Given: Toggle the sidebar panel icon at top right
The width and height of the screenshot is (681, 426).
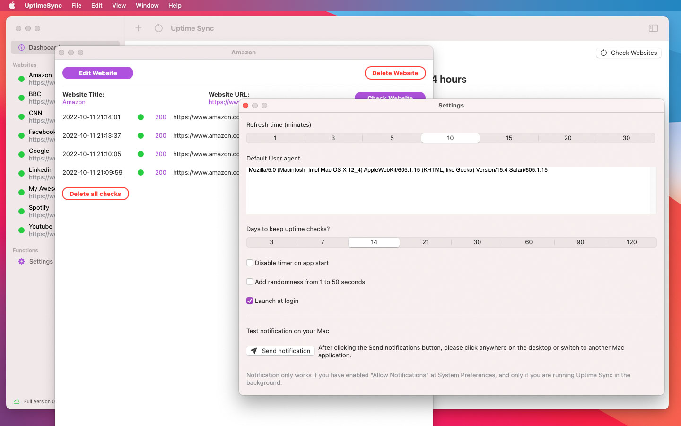Looking at the screenshot, I should pyautogui.click(x=653, y=28).
